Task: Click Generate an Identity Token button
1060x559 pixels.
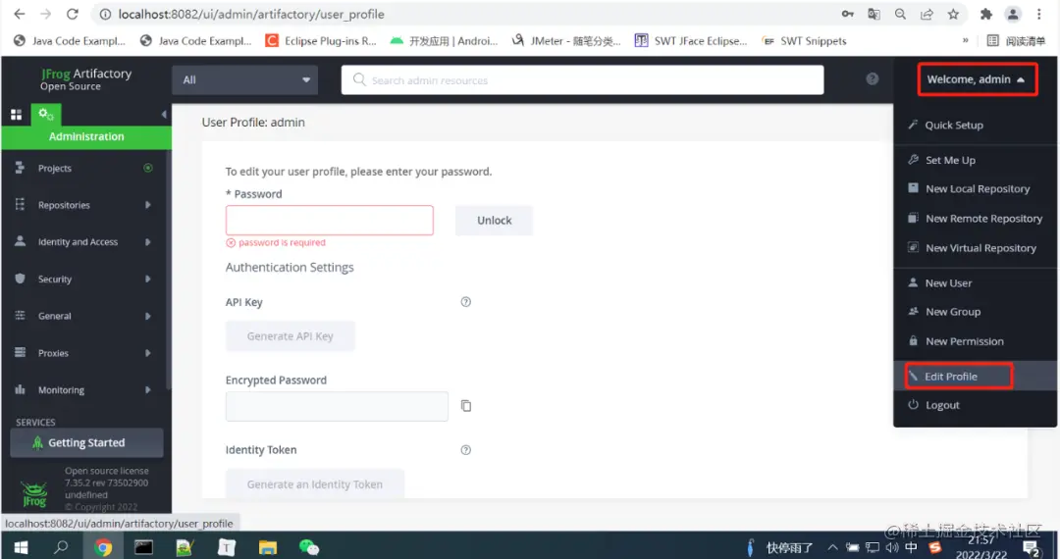Action: [315, 484]
